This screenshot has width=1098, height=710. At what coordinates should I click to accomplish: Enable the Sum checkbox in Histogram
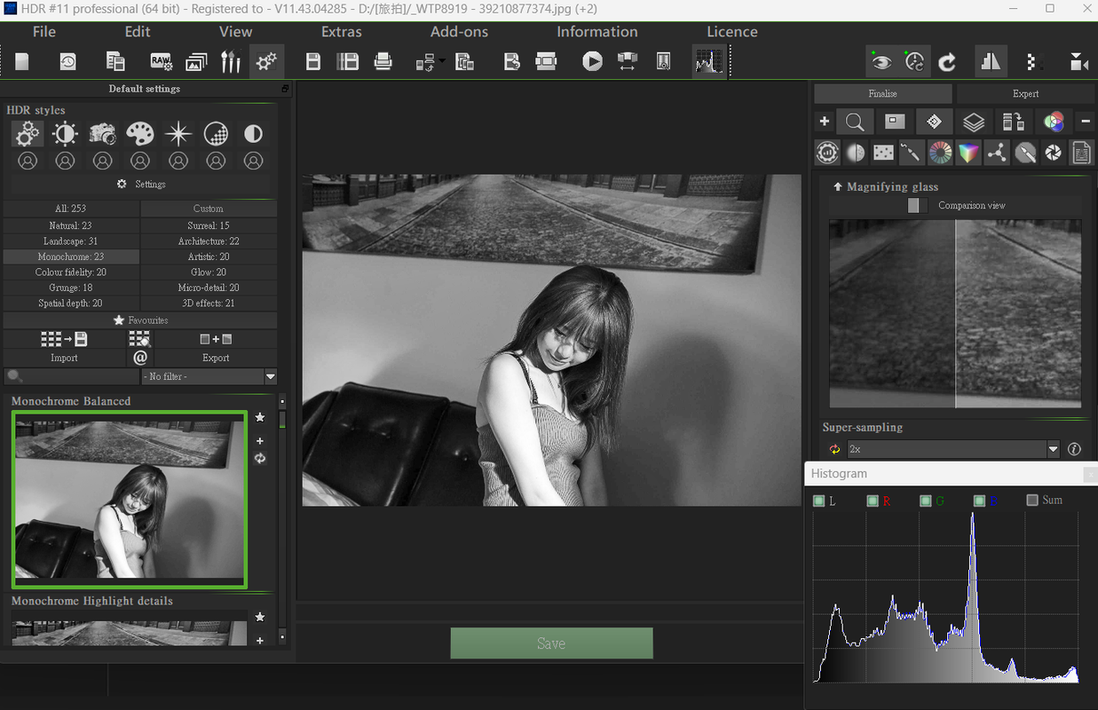click(x=1032, y=501)
